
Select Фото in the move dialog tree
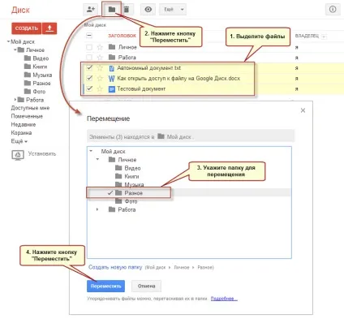127,201
